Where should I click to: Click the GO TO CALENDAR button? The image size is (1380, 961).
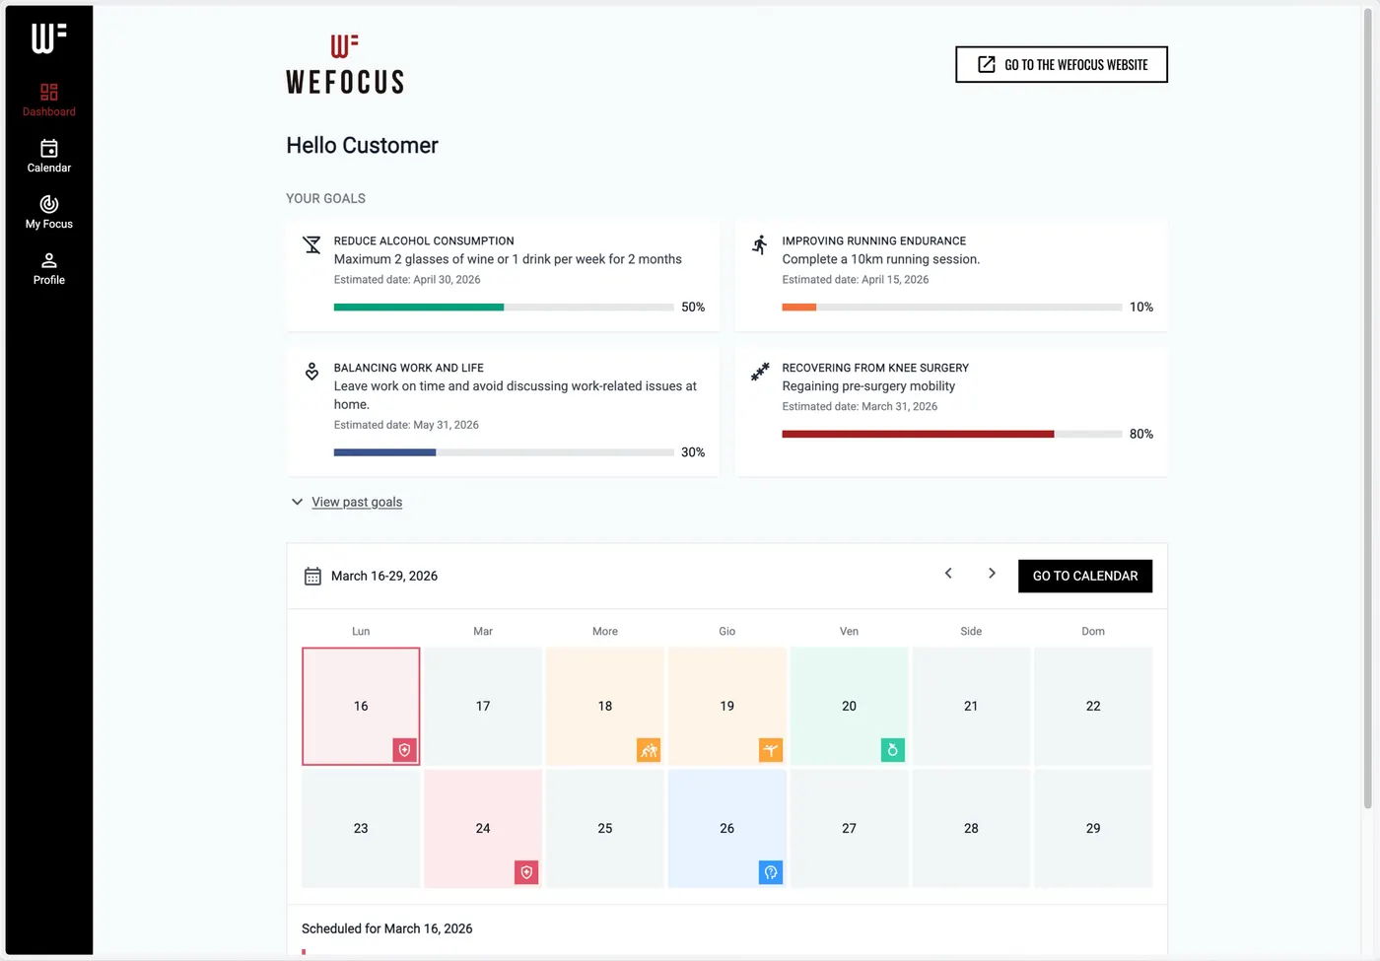(1085, 576)
